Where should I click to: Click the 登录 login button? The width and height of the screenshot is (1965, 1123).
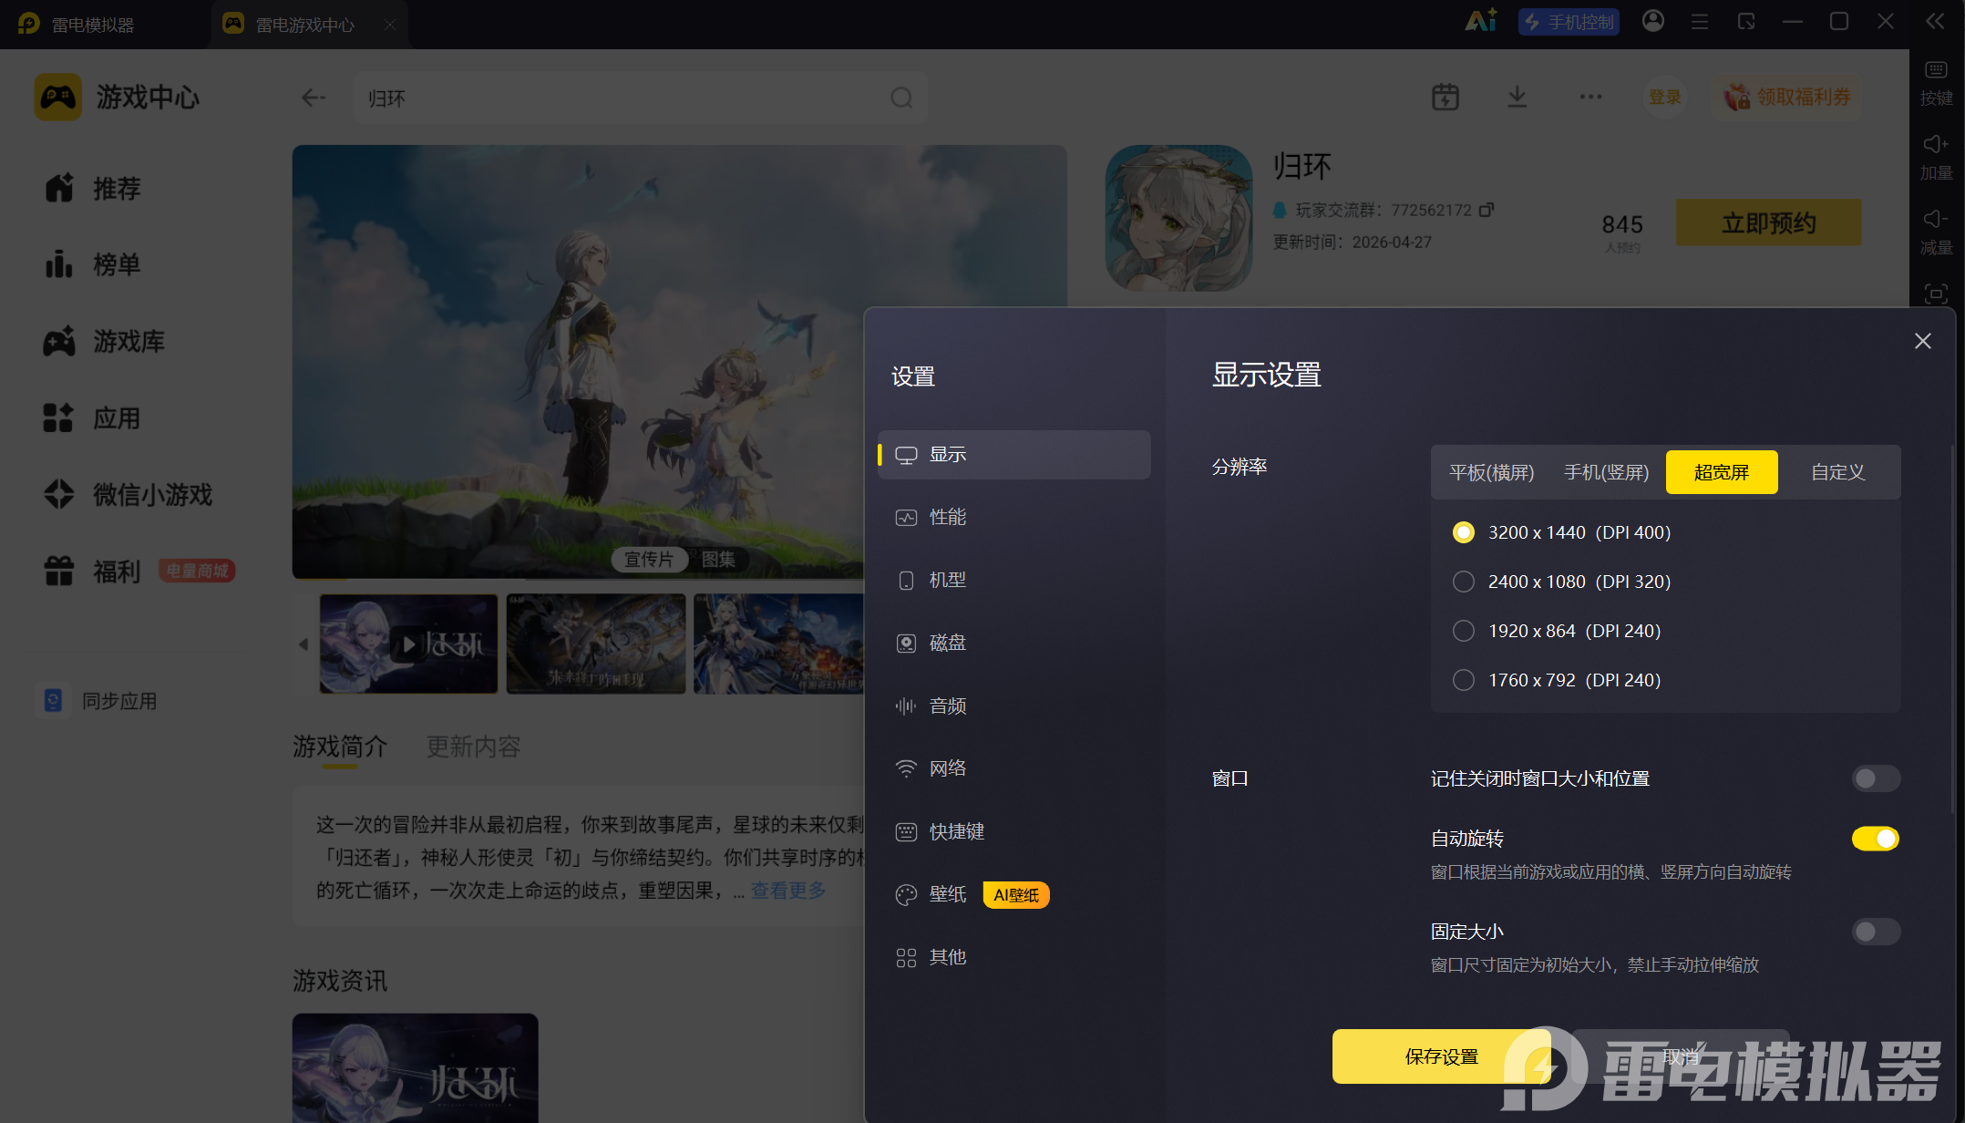click(x=1665, y=97)
